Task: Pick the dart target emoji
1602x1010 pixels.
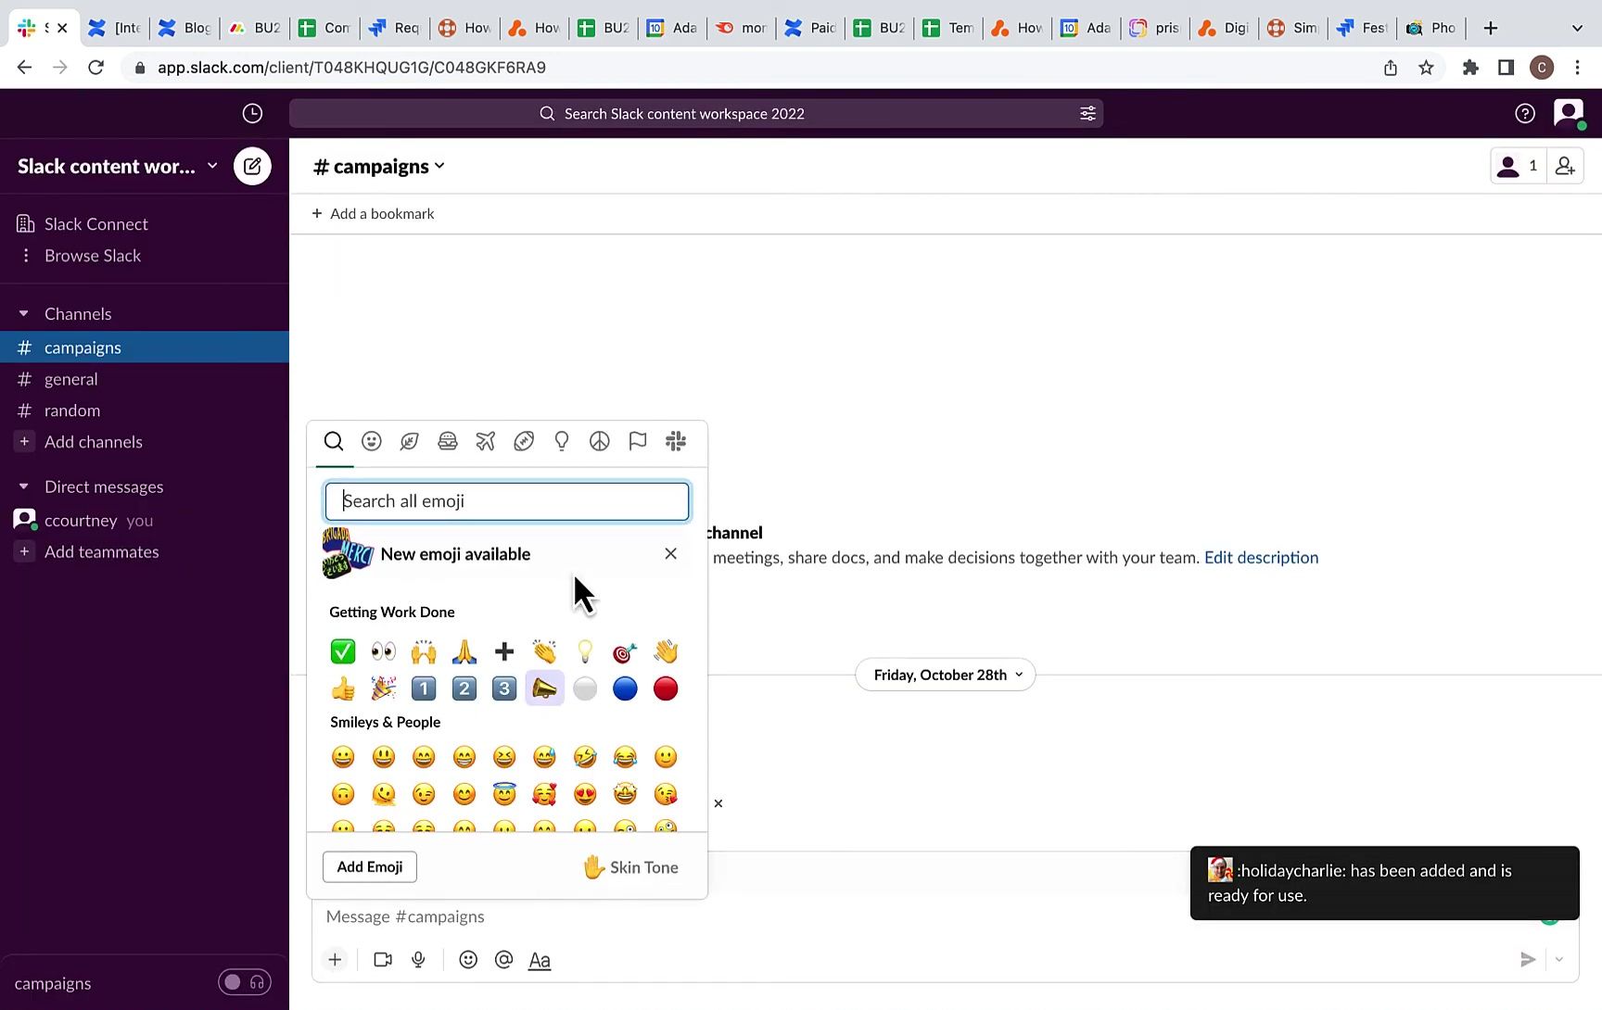Action: coord(626,651)
